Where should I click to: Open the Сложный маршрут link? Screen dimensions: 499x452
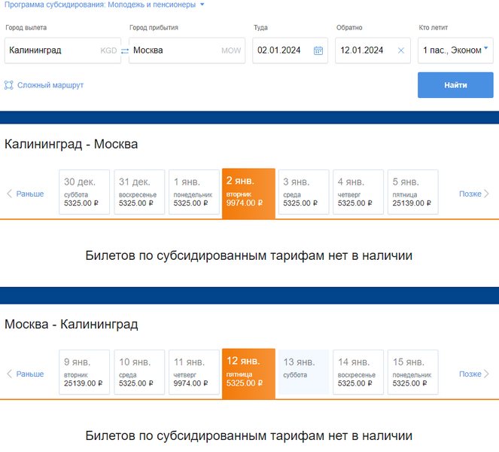(x=50, y=85)
